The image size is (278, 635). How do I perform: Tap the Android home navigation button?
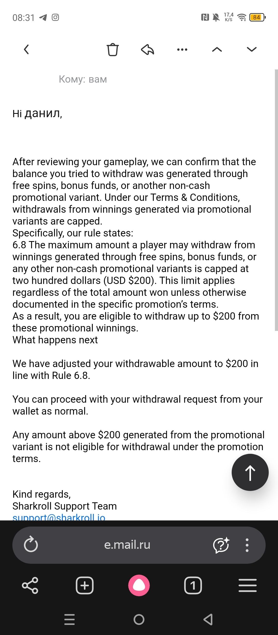(139, 619)
